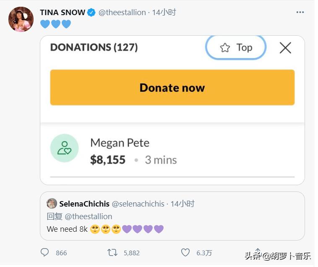
Task: Toggle the Top donations filter
Action: point(236,47)
